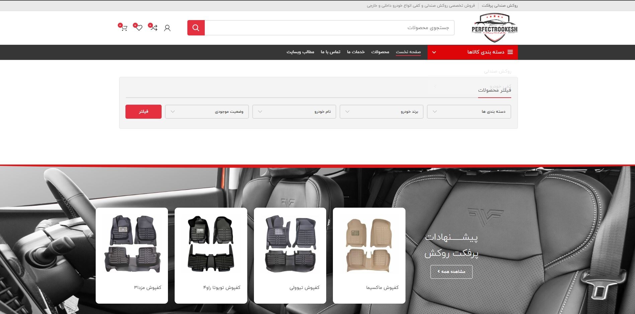Open the wishlist heart icon
The height and width of the screenshot is (314, 635).
click(x=139, y=28)
